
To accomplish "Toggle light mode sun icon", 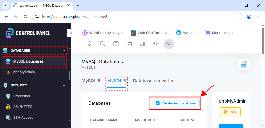I will tap(156, 44).
